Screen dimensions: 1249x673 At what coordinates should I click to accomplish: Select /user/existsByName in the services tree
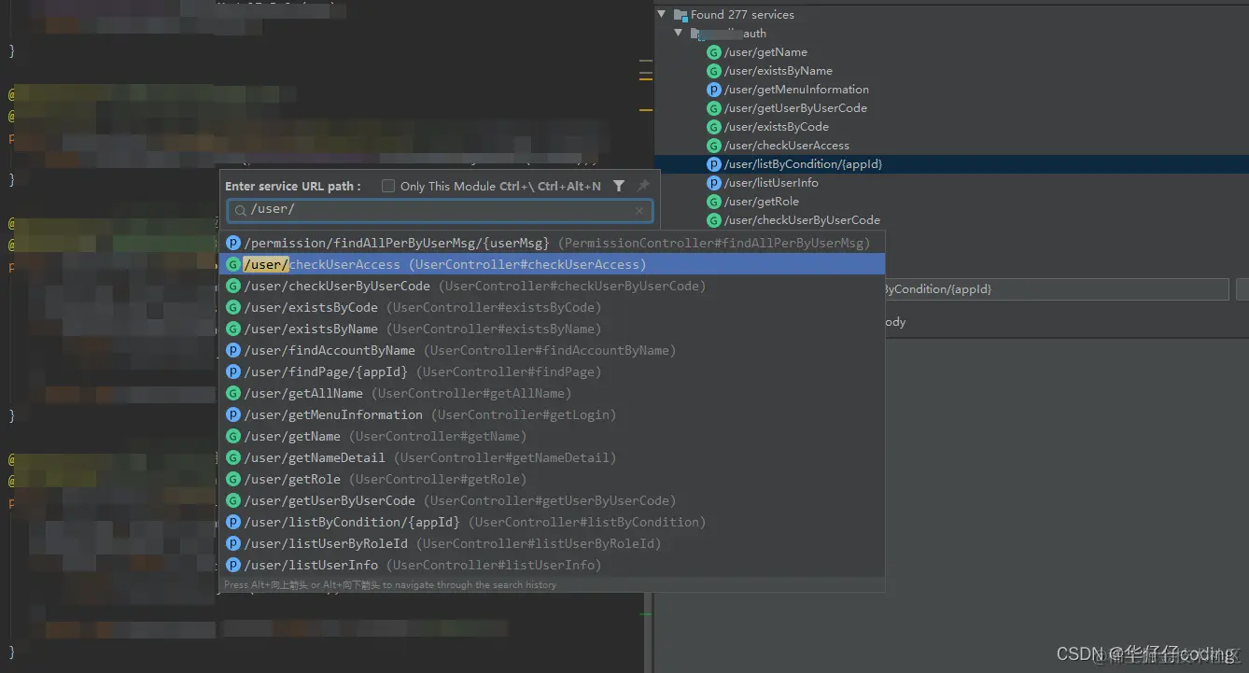[x=779, y=71]
